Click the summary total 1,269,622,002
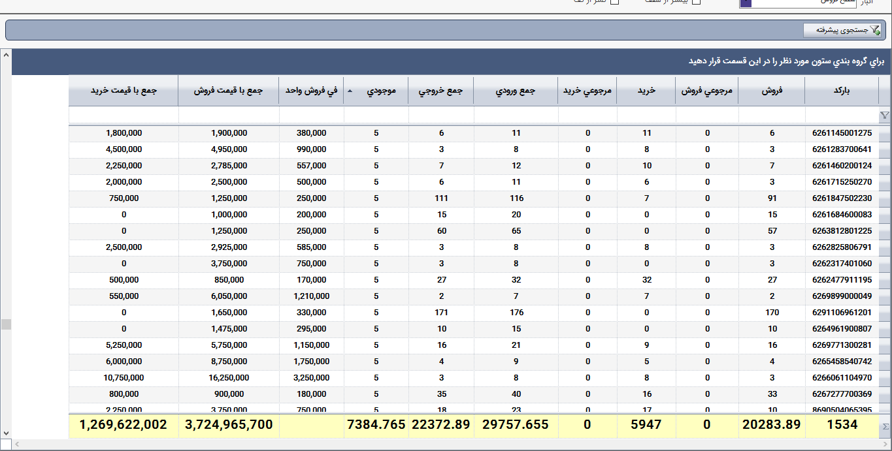The width and height of the screenshot is (892, 451). point(124,425)
